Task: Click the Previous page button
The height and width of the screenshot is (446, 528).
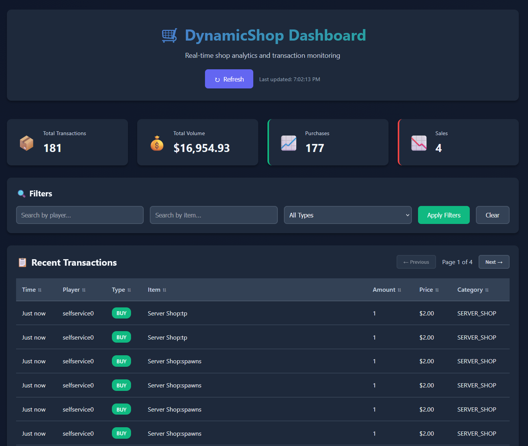Action: click(416, 262)
